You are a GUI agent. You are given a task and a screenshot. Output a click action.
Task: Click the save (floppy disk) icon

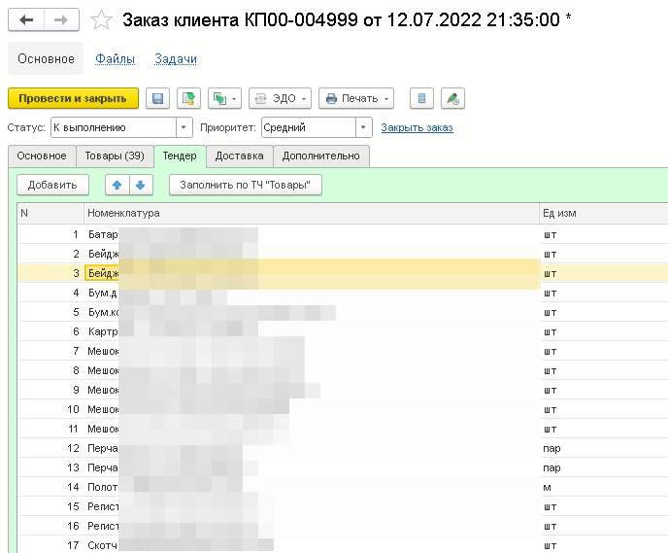(158, 98)
